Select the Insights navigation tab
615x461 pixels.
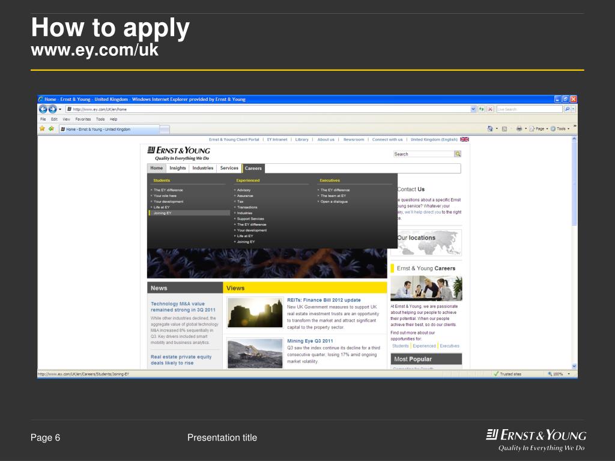178,168
